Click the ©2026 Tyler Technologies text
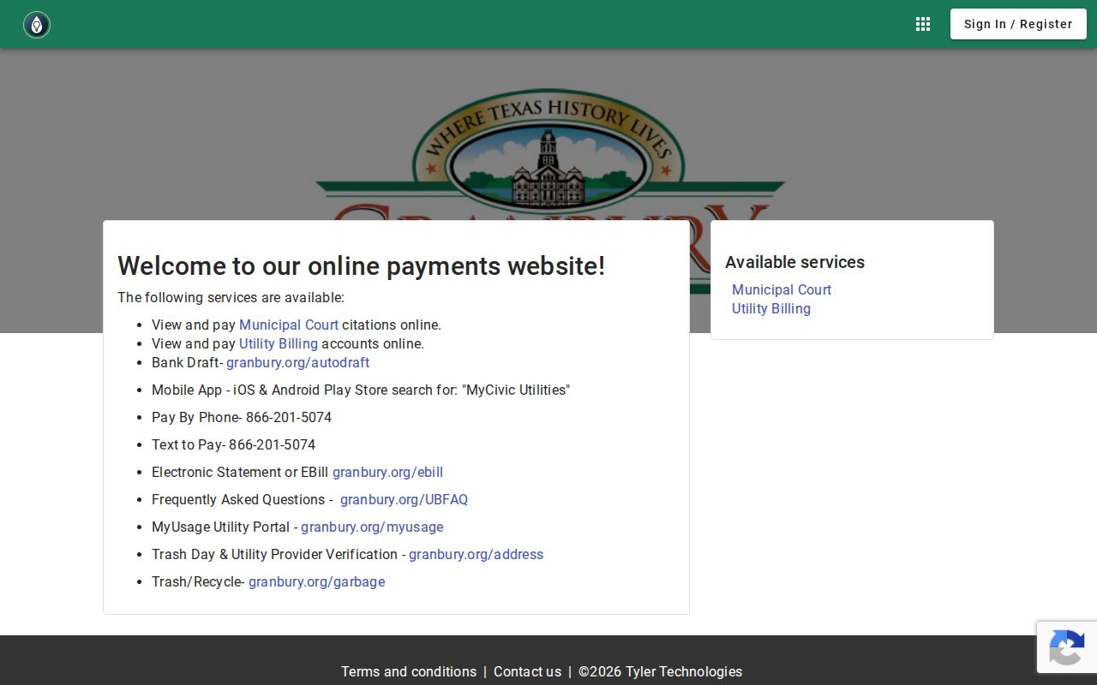Image resolution: width=1097 pixels, height=685 pixels. click(x=660, y=671)
